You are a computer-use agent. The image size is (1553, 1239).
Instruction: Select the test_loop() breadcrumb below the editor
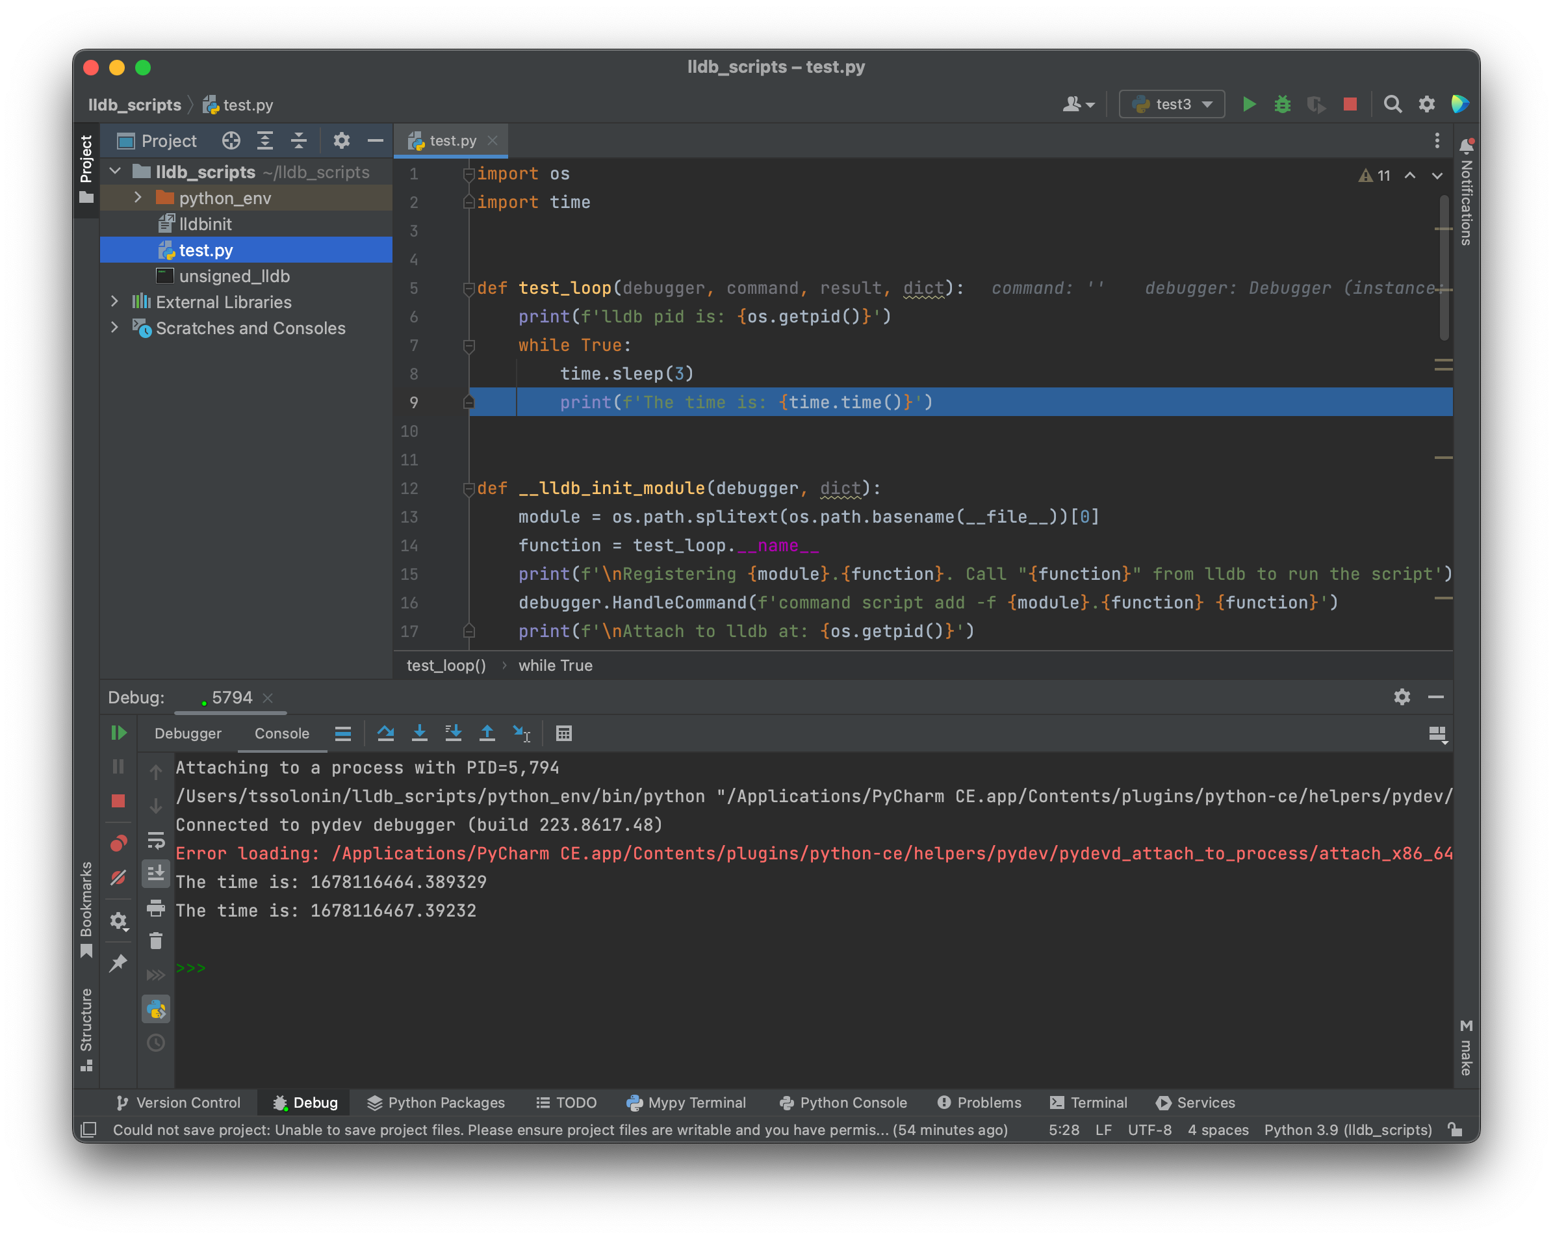click(445, 665)
